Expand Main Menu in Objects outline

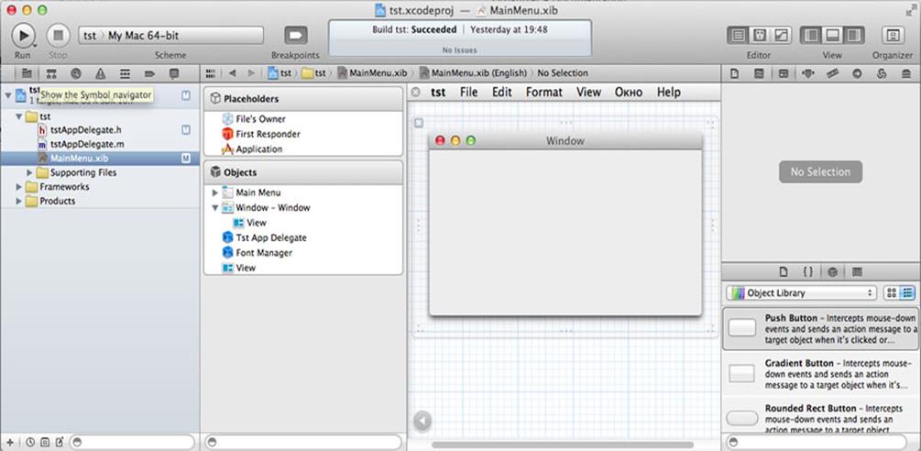click(x=215, y=192)
